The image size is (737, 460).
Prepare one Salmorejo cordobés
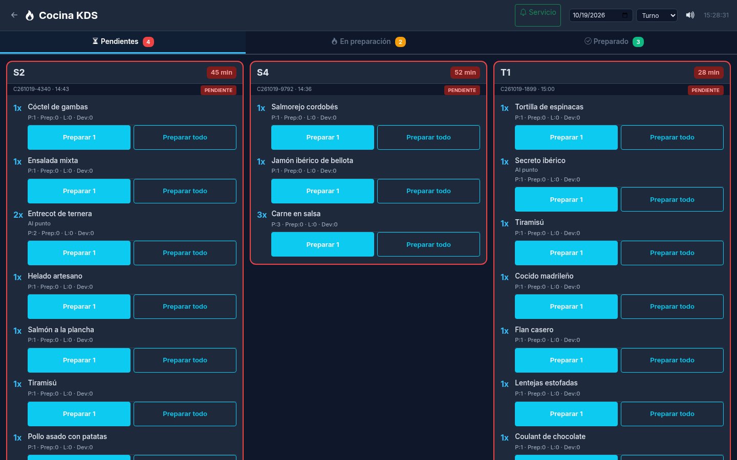pyautogui.click(x=323, y=137)
